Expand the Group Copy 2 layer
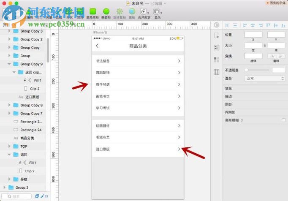 pos(9,39)
